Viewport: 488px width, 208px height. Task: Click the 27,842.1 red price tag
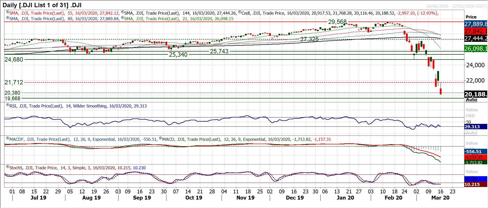tap(476, 31)
